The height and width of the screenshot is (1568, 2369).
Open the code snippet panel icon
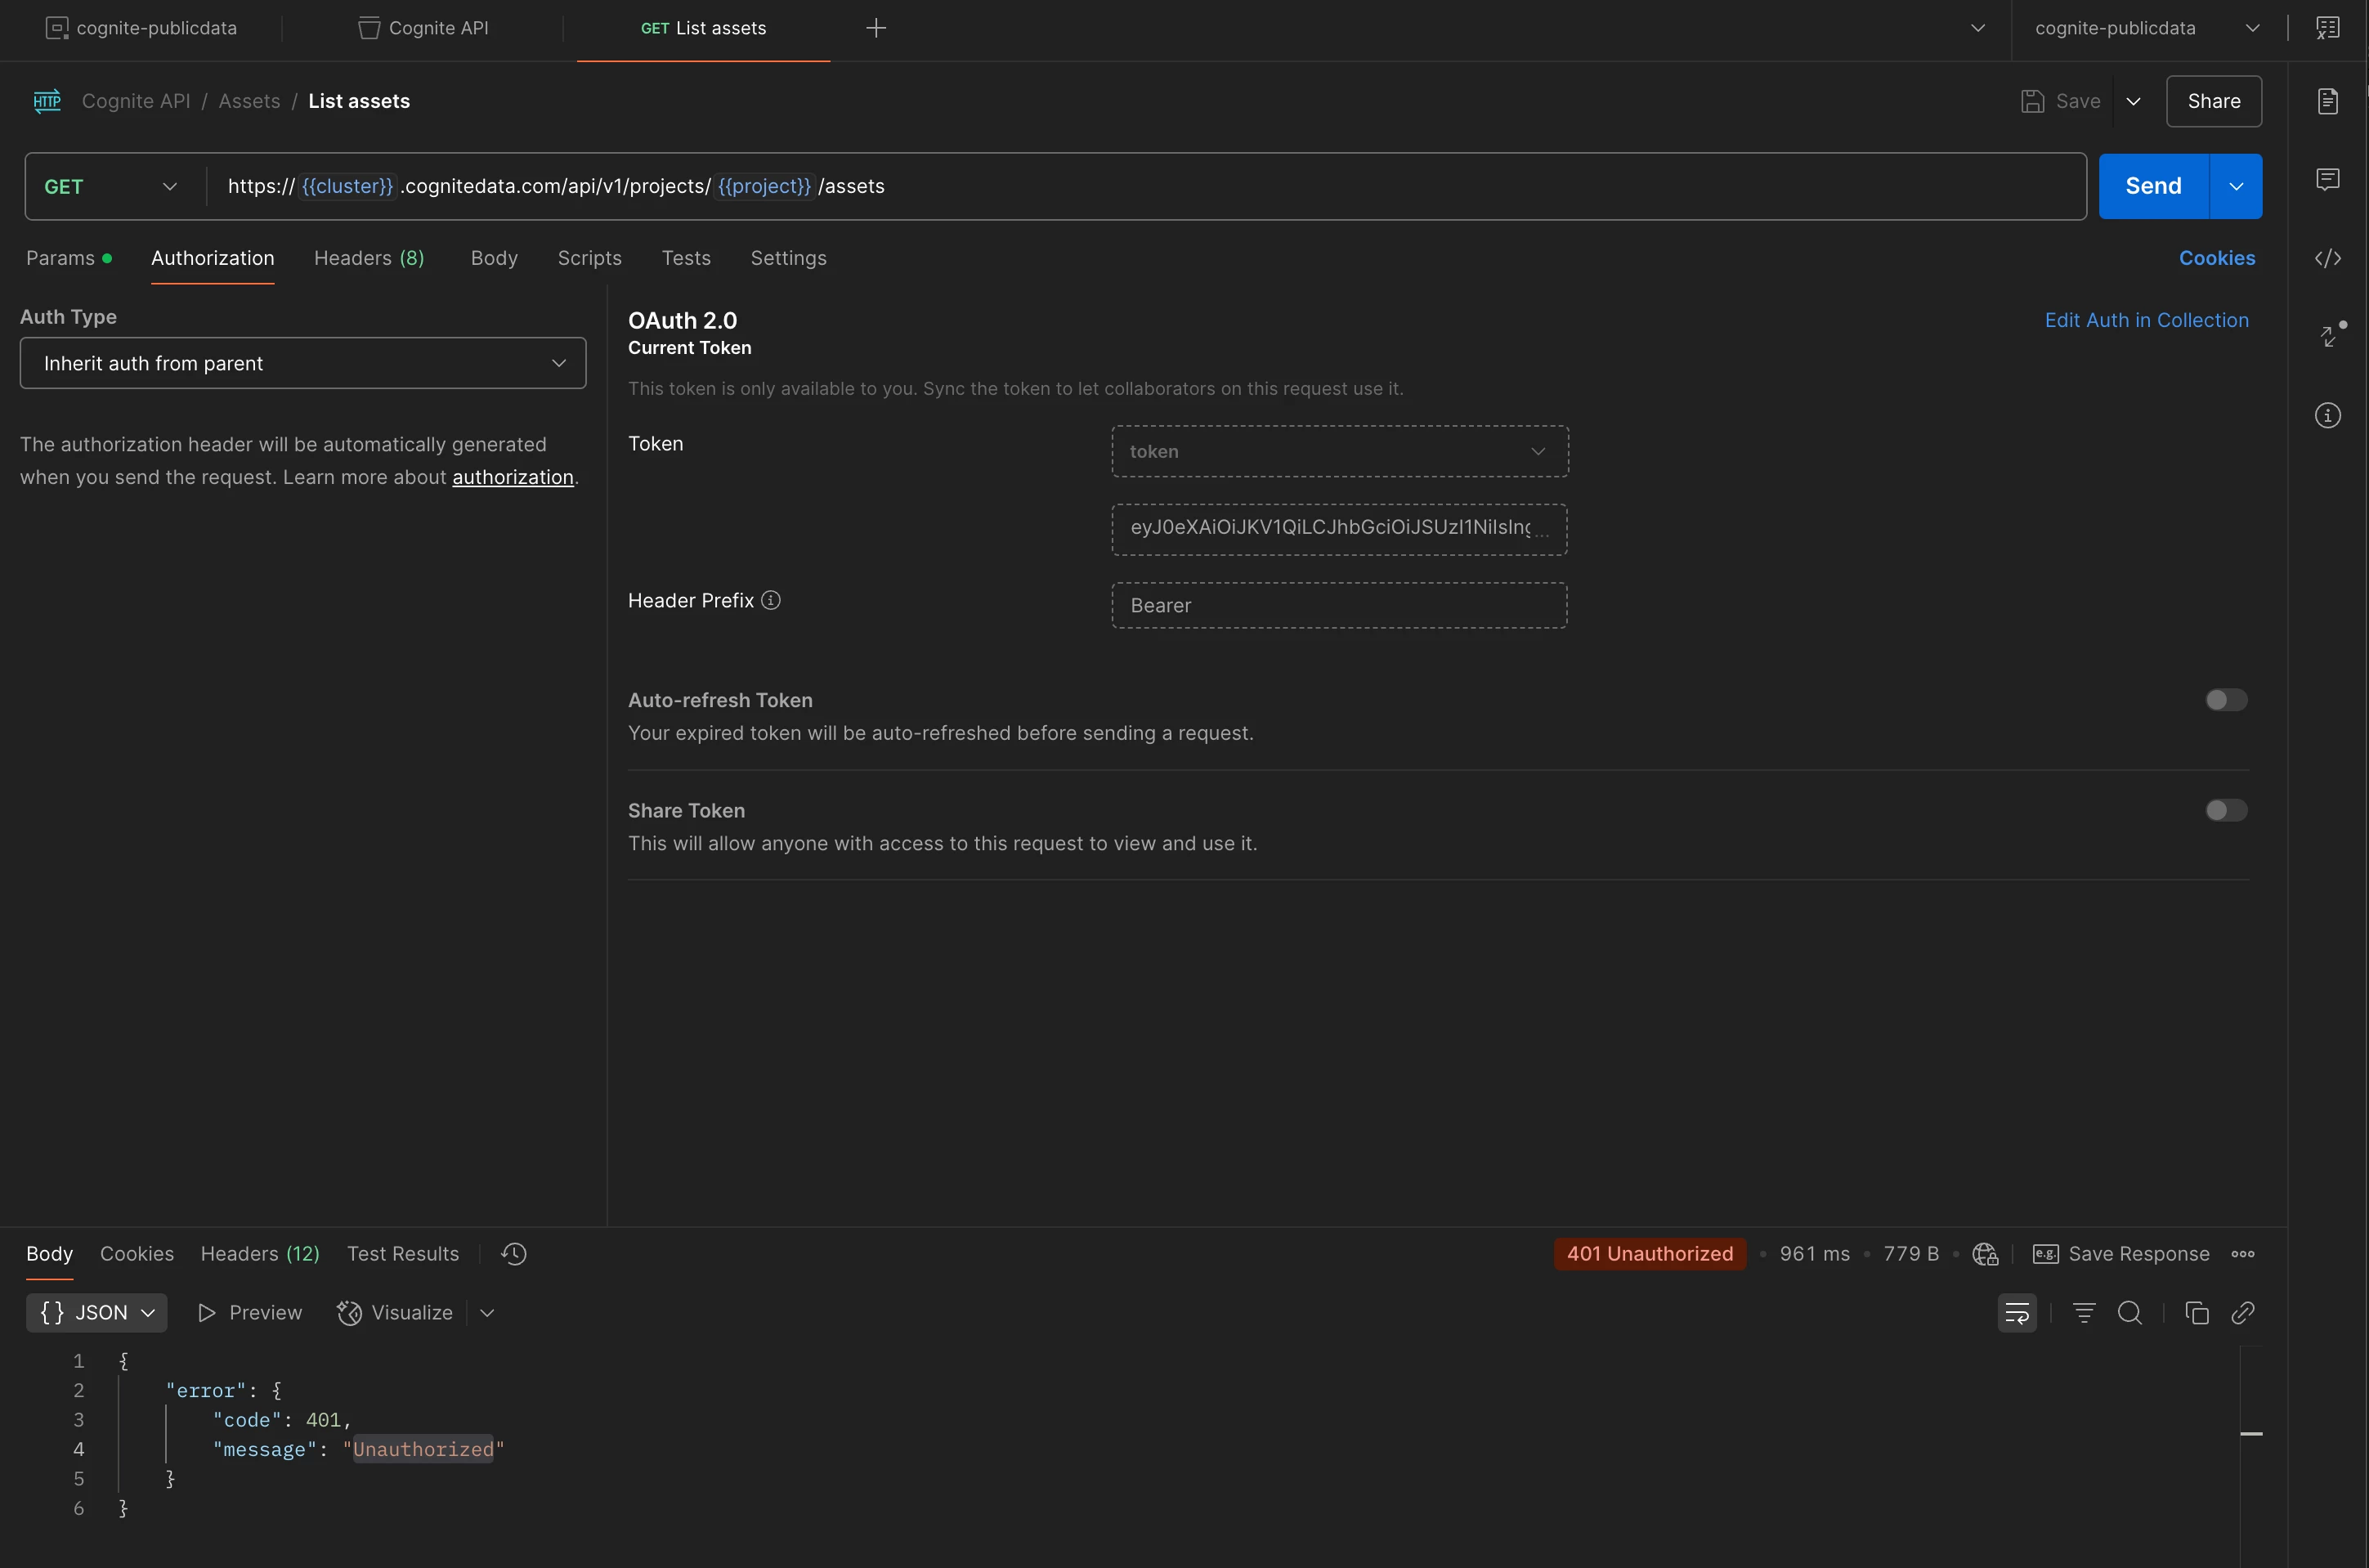[2327, 258]
